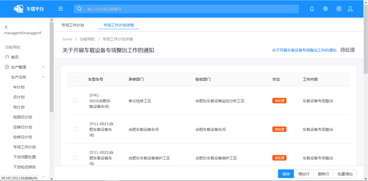The image size is (368, 181).
Task: Focus the 输入机车或设备编号 search field
Action: pos(186,9)
